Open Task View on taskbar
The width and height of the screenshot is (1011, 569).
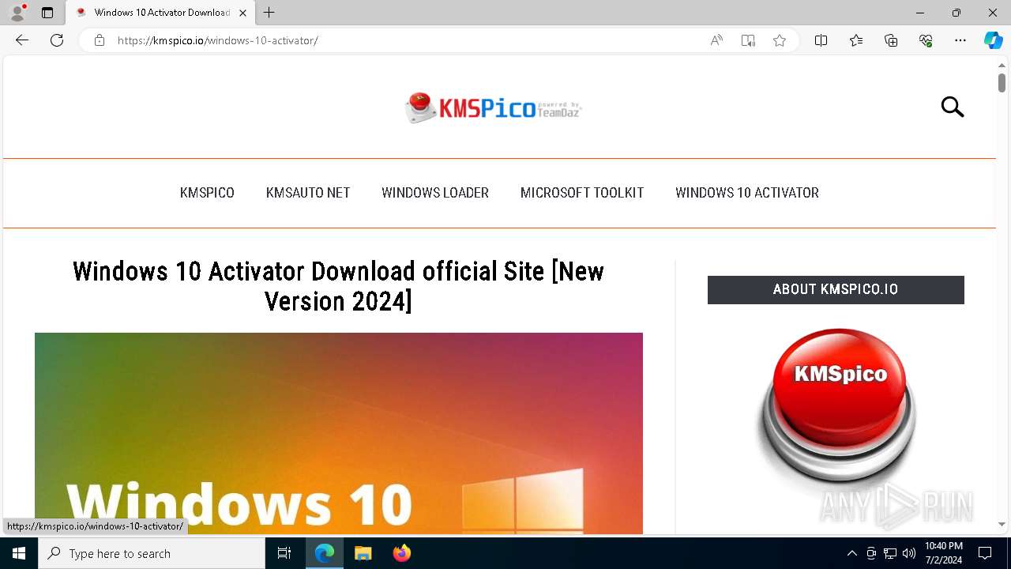pos(284,553)
